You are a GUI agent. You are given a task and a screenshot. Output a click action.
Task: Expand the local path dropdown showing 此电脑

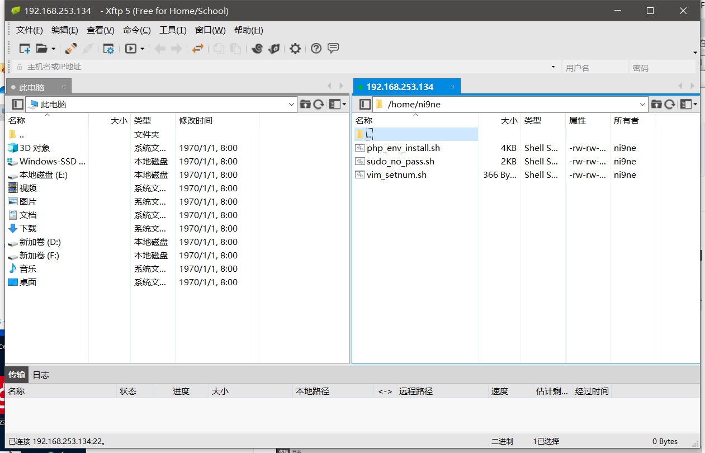click(x=292, y=104)
